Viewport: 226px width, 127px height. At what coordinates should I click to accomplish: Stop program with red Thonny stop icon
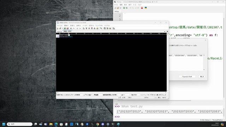tap(142, 8)
